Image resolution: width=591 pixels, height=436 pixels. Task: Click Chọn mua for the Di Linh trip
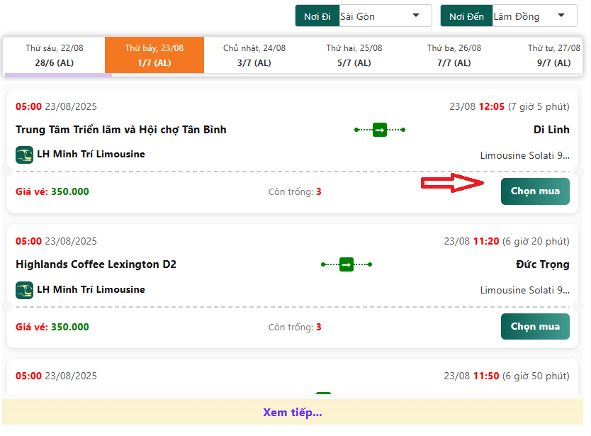(x=535, y=191)
